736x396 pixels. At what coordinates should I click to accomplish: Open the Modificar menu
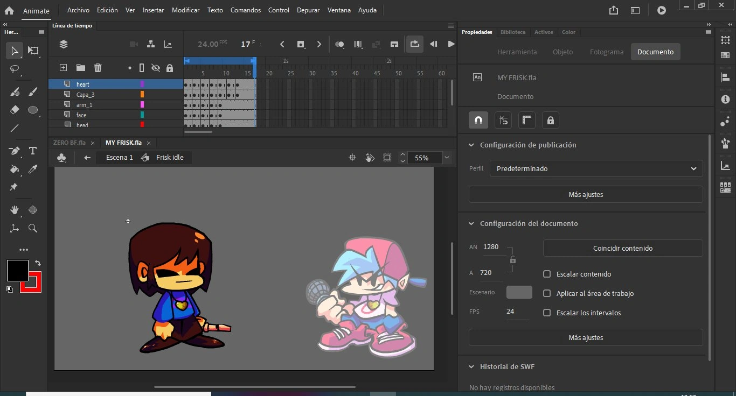(185, 10)
